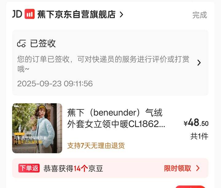
Task: Tap the red button at bottom right
Action: point(190,187)
